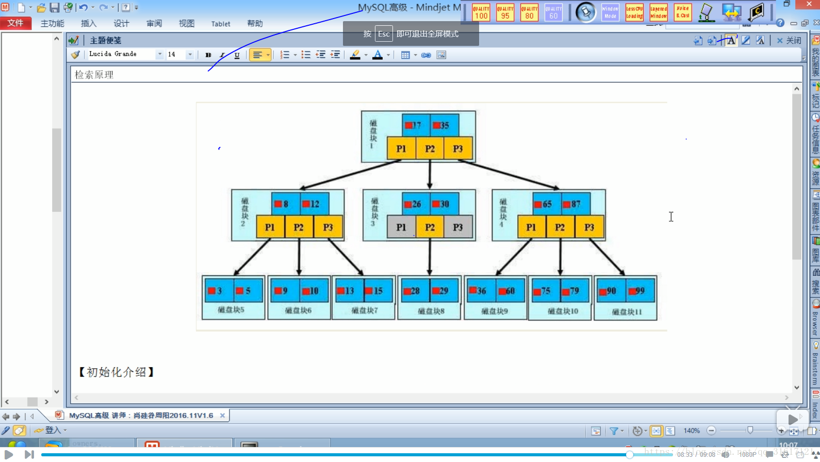The image size is (820, 462).
Task: Set the capture quality to 95
Action: tap(505, 12)
